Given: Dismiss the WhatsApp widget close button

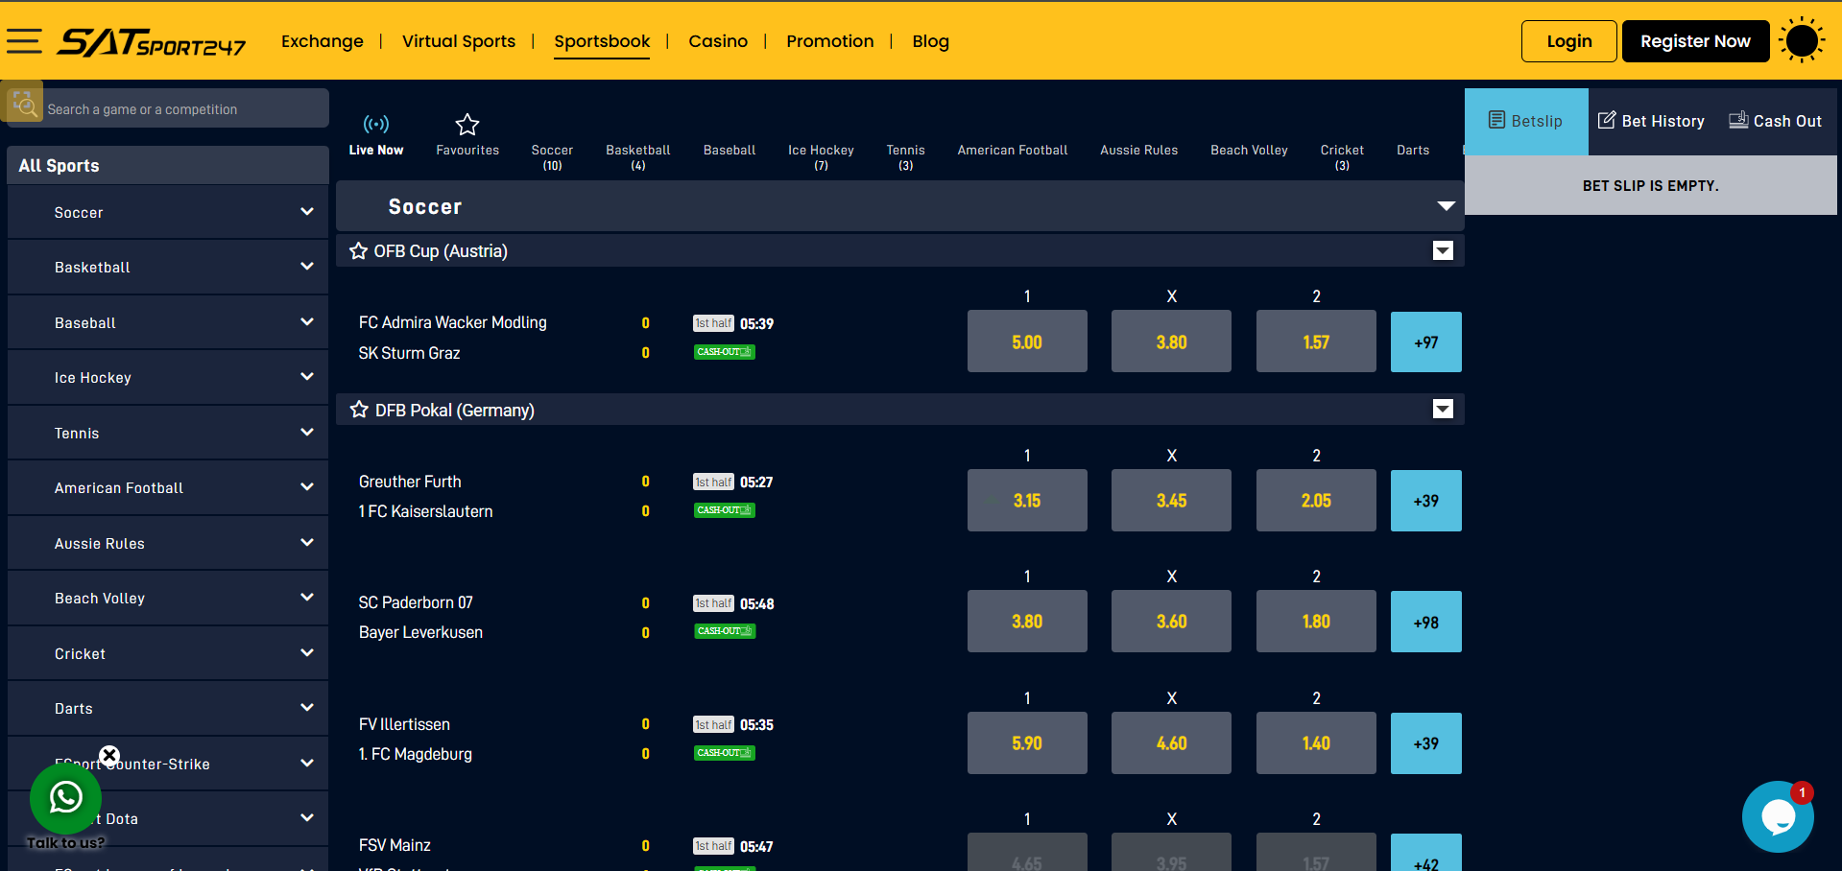Looking at the screenshot, I should [109, 755].
